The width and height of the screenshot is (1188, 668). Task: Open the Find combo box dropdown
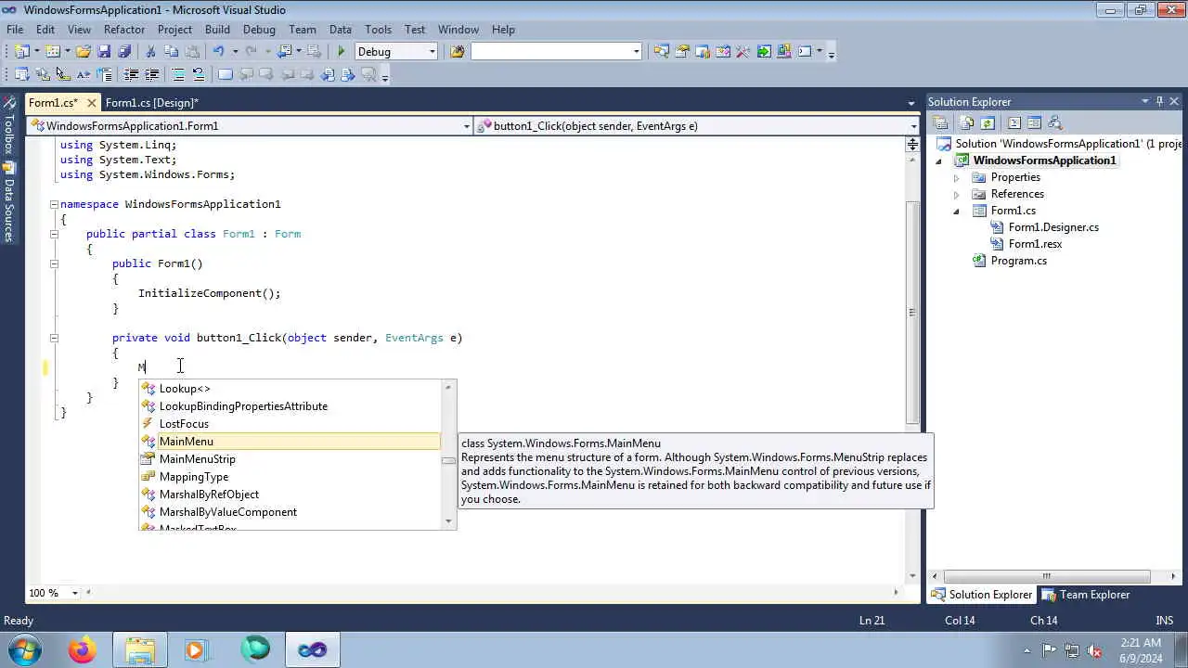637,52
